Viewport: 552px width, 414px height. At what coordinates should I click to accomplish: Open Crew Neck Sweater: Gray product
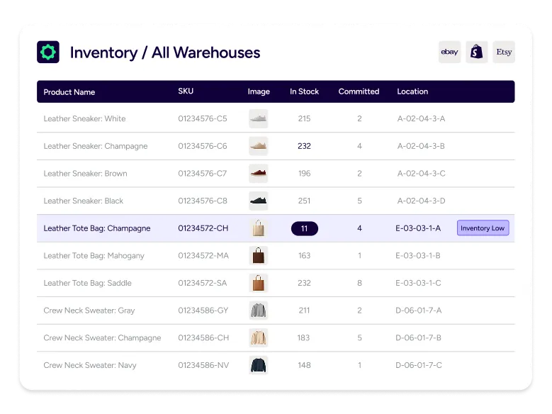[x=89, y=310]
